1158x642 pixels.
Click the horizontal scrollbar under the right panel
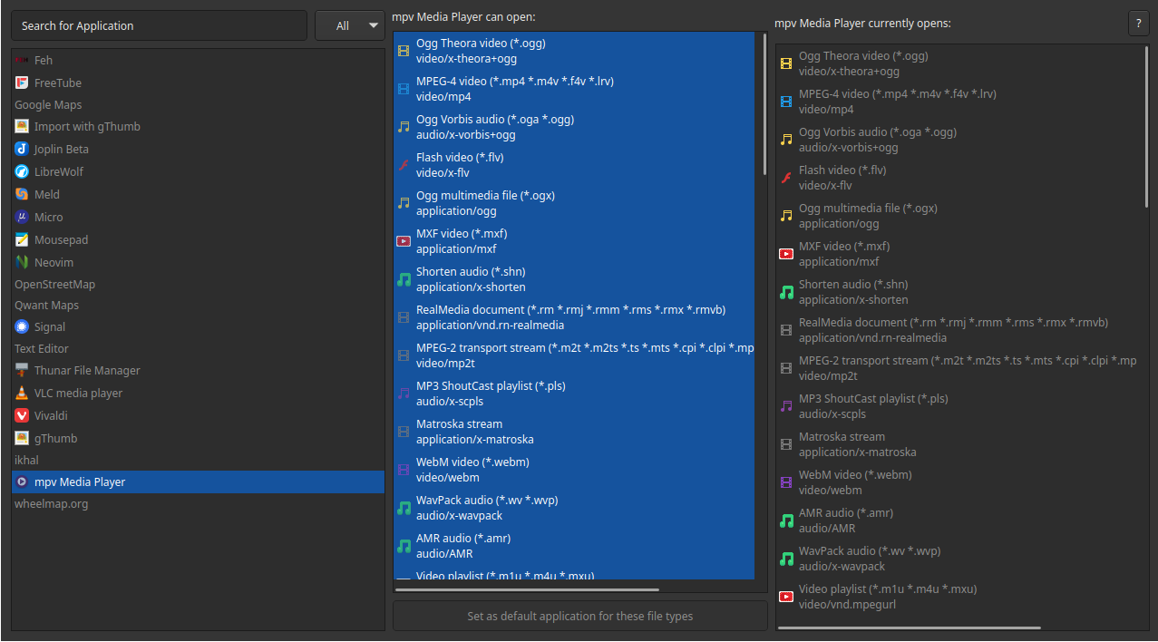coord(907,627)
